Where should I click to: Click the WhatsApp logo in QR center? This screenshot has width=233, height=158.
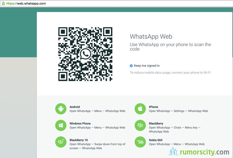tap(85, 54)
